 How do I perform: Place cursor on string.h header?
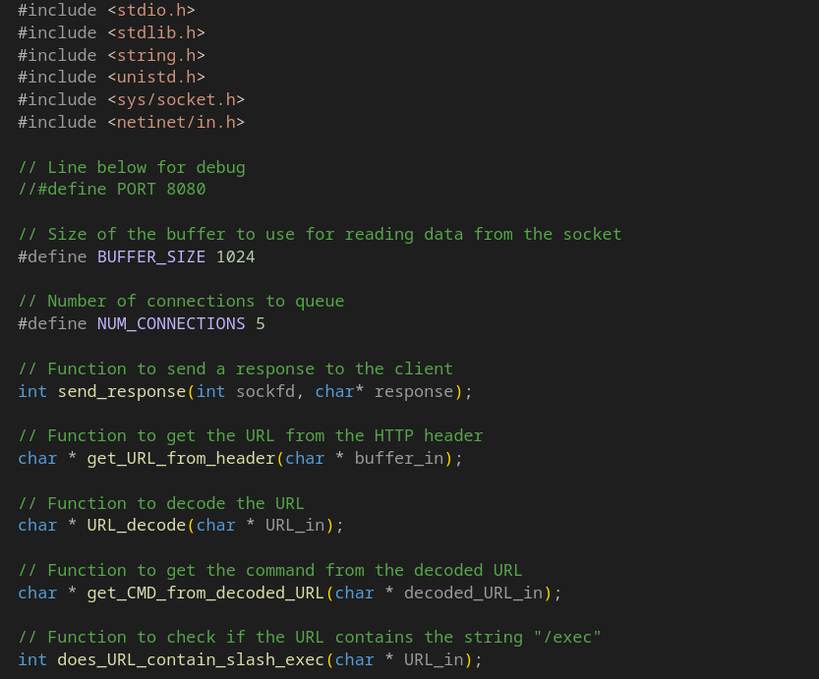pyautogui.click(x=156, y=55)
